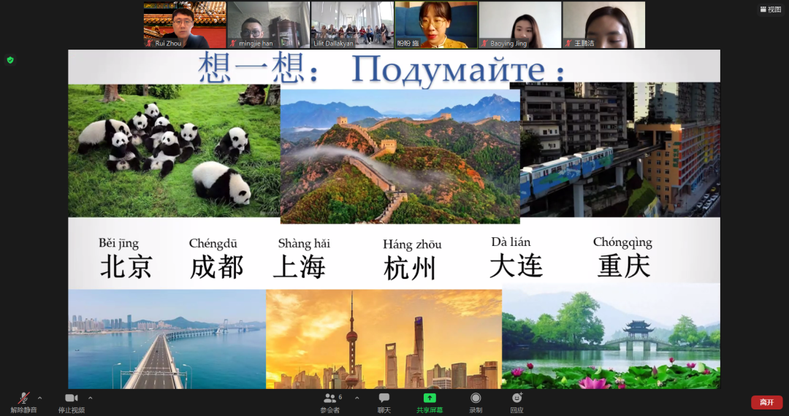Expand participants options arrow
789x416 pixels.
click(357, 398)
